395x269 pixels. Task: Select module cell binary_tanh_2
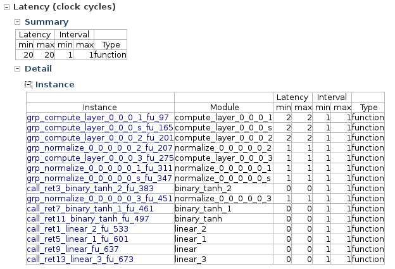pyautogui.click(x=223, y=189)
